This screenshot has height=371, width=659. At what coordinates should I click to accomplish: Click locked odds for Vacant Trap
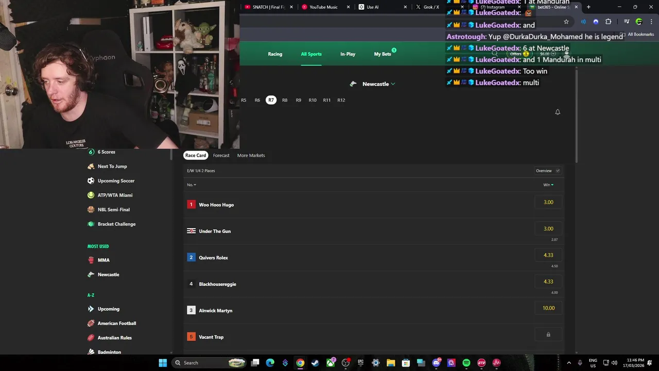tap(548, 334)
